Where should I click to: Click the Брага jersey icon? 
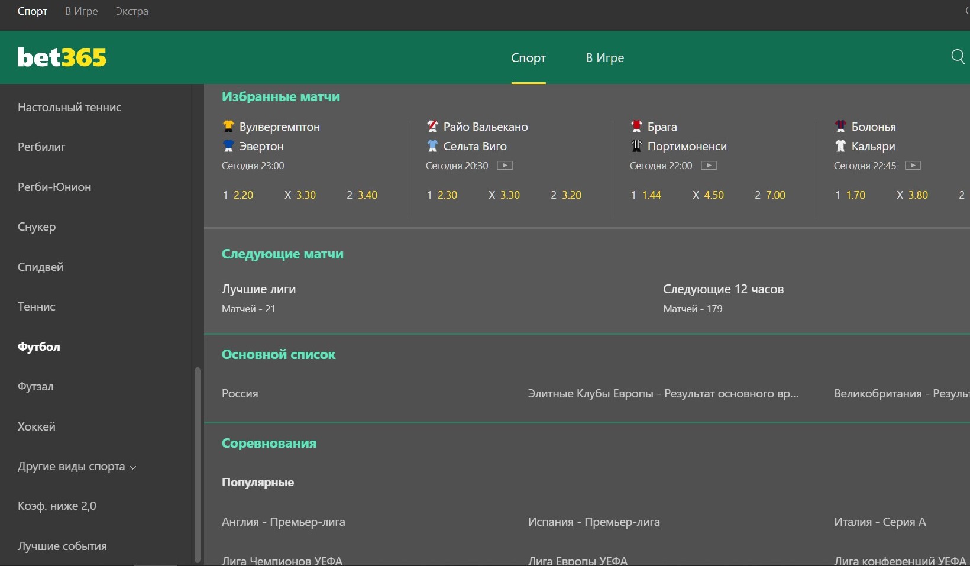click(x=636, y=126)
